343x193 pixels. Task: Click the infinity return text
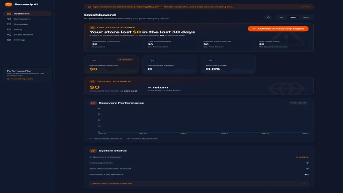(158, 87)
